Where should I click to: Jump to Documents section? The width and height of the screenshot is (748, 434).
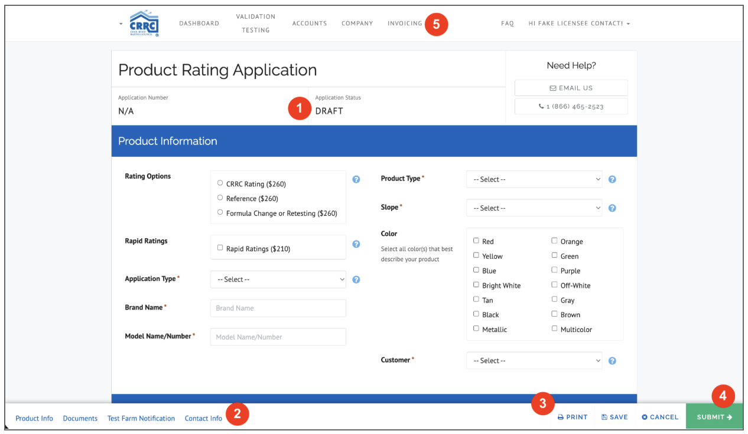(x=80, y=419)
